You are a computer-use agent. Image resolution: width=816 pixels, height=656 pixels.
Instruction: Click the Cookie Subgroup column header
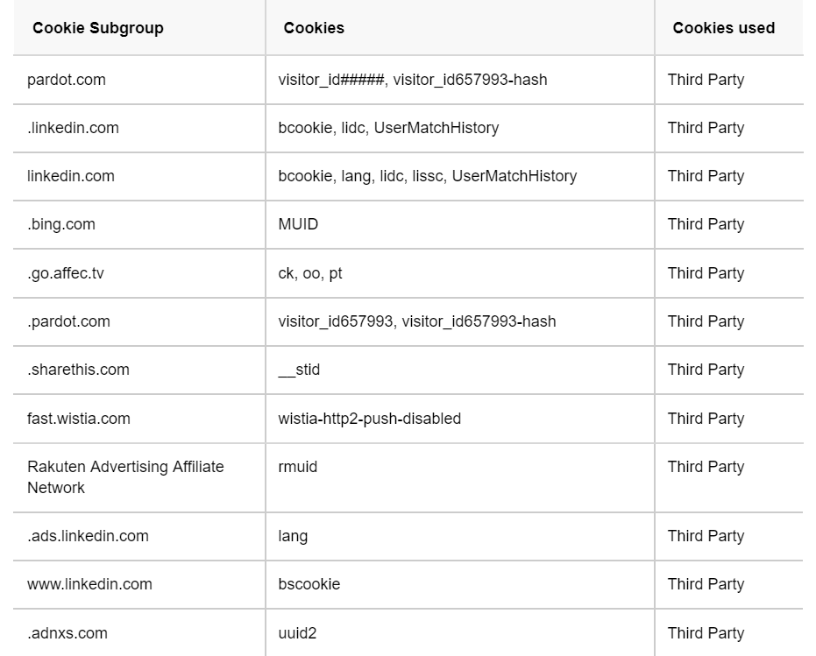click(98, 28)
